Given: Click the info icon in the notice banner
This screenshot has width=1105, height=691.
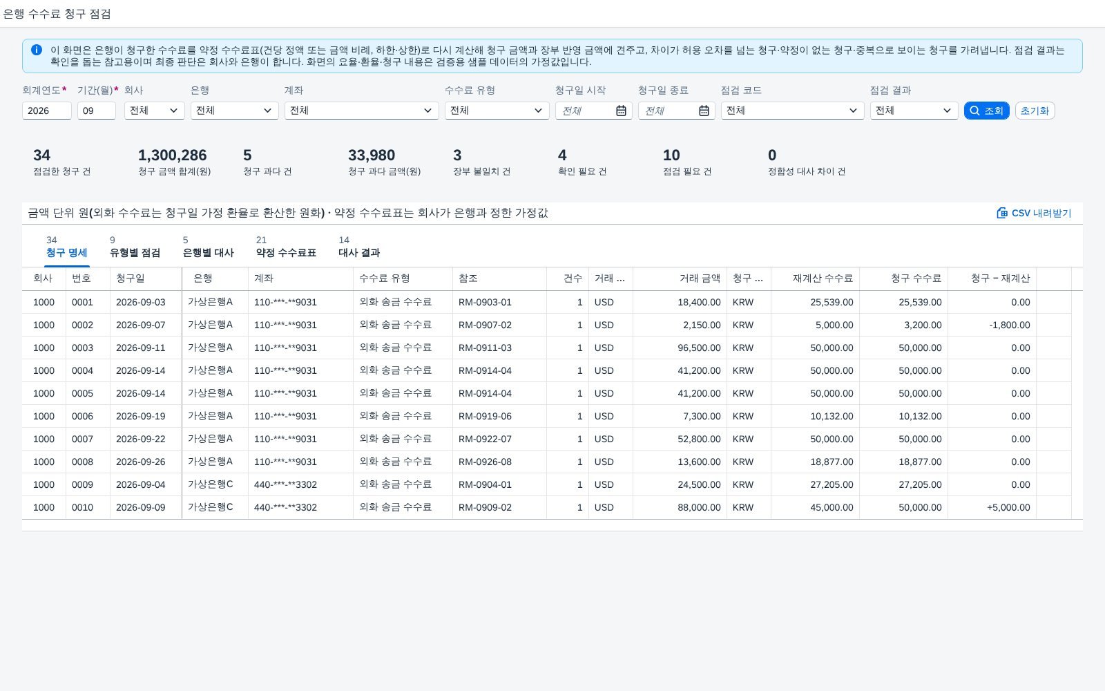Looking at the screenshot, I should (37, 50).
